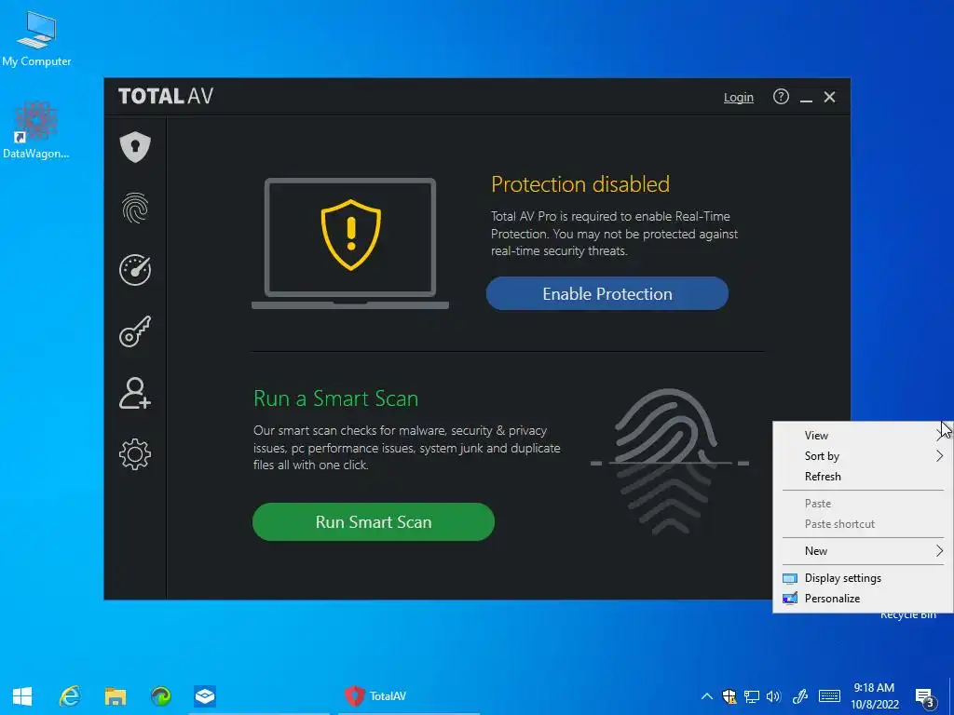
Task: Launch the Edge browser from taskbar
Action: [160, 696]
